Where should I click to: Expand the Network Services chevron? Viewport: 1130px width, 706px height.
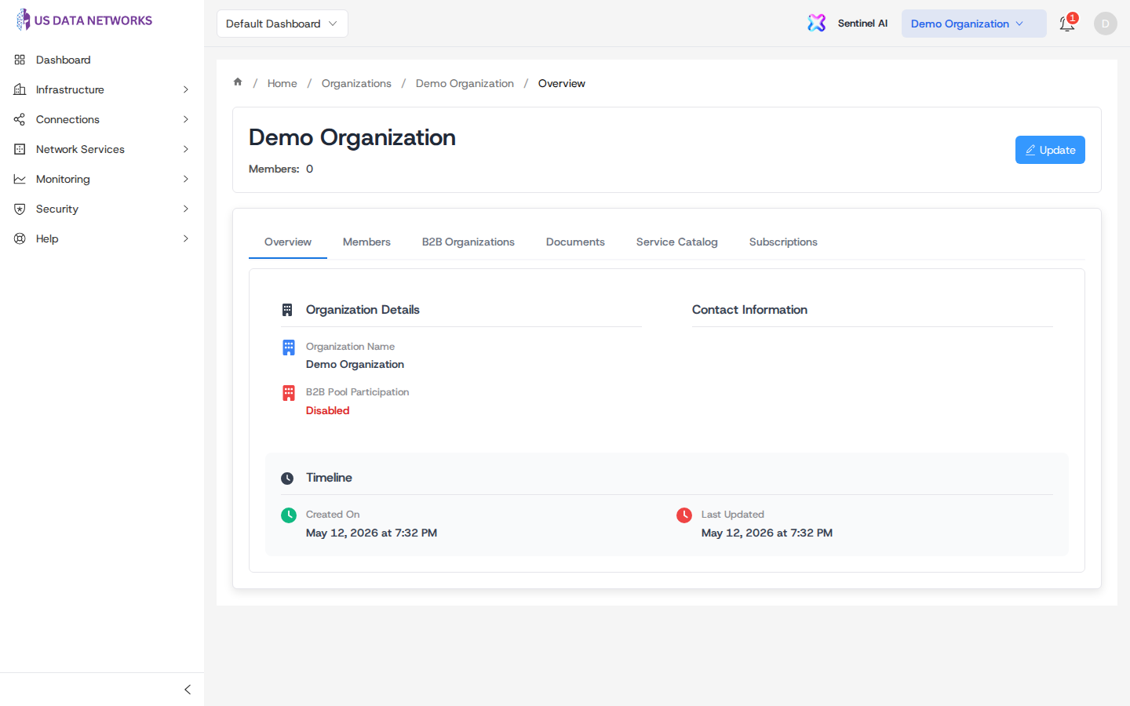tap(186, 149)
